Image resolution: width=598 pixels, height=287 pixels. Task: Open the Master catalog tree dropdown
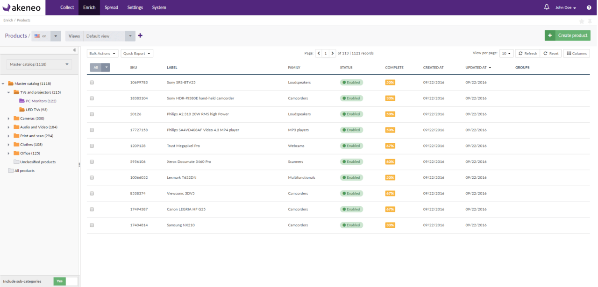41,64
